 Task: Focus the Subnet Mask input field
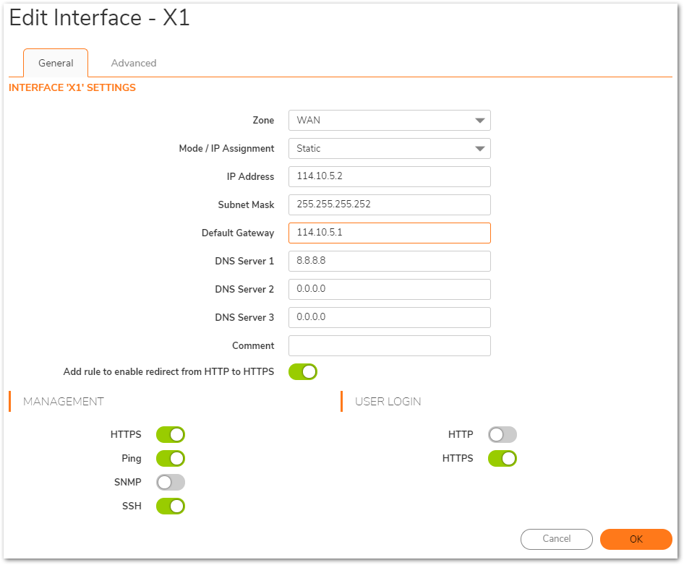pyautogui.click(x=389, y=204)
